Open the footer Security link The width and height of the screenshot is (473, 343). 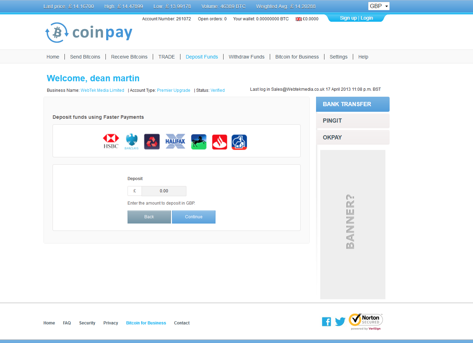(87, 323)
